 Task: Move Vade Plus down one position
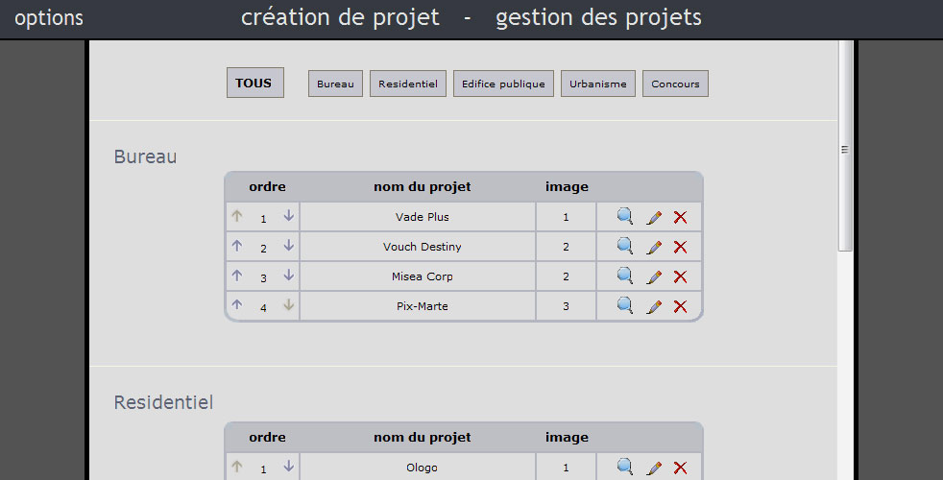(x=288, y=217)
